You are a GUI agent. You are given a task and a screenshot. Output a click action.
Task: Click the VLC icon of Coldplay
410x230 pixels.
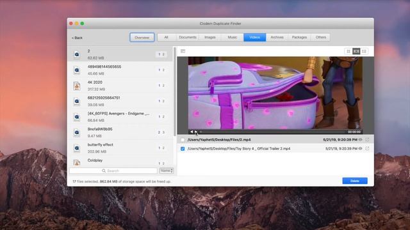pos(77,163)
